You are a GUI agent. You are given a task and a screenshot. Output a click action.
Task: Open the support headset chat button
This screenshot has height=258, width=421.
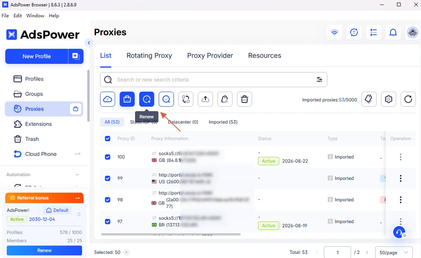(399, 232)
